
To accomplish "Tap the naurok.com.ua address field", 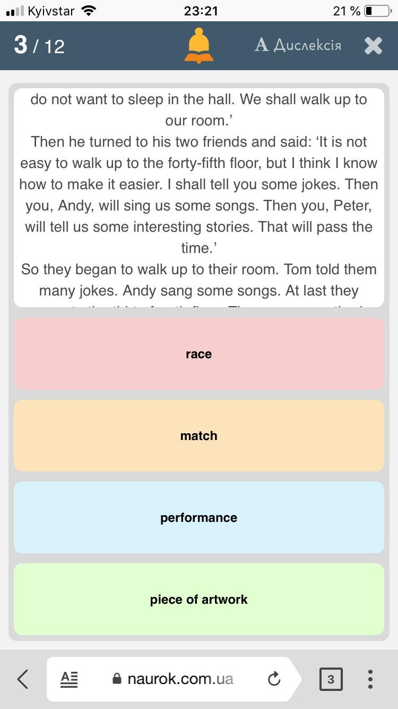I will 180,679.
